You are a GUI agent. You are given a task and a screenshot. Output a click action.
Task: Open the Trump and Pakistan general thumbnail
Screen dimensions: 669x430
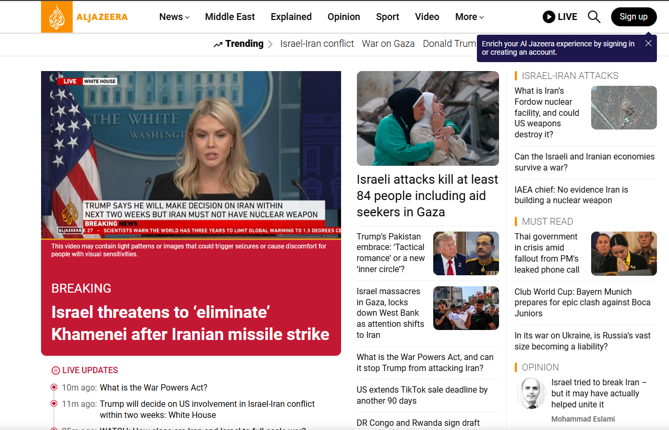pyautogui.click(x=465, y=253)
